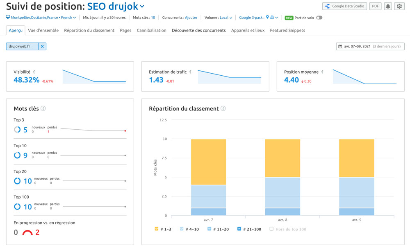This screenshot has width=410, height=250.
Task: Click the Mots clés 10 count link
Action: click(x=153, y=18)
